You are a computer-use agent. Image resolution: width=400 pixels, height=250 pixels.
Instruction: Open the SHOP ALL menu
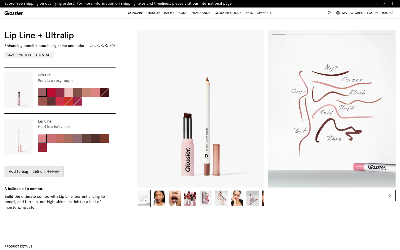[264, 13]
